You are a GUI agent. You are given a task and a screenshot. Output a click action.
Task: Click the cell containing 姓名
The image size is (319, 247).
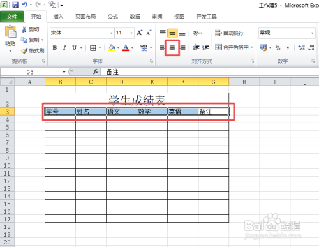click(x=91, y=111)
